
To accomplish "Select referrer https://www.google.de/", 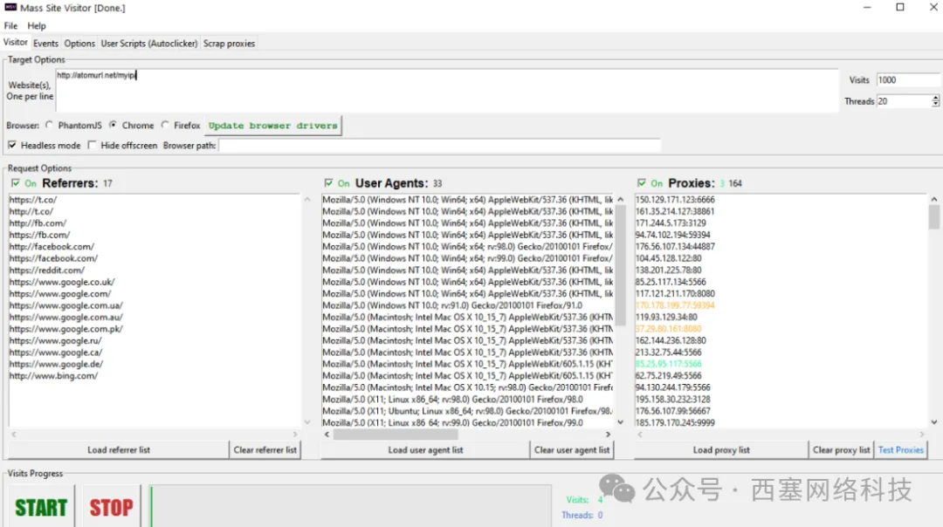I will (x=56, y=364).
